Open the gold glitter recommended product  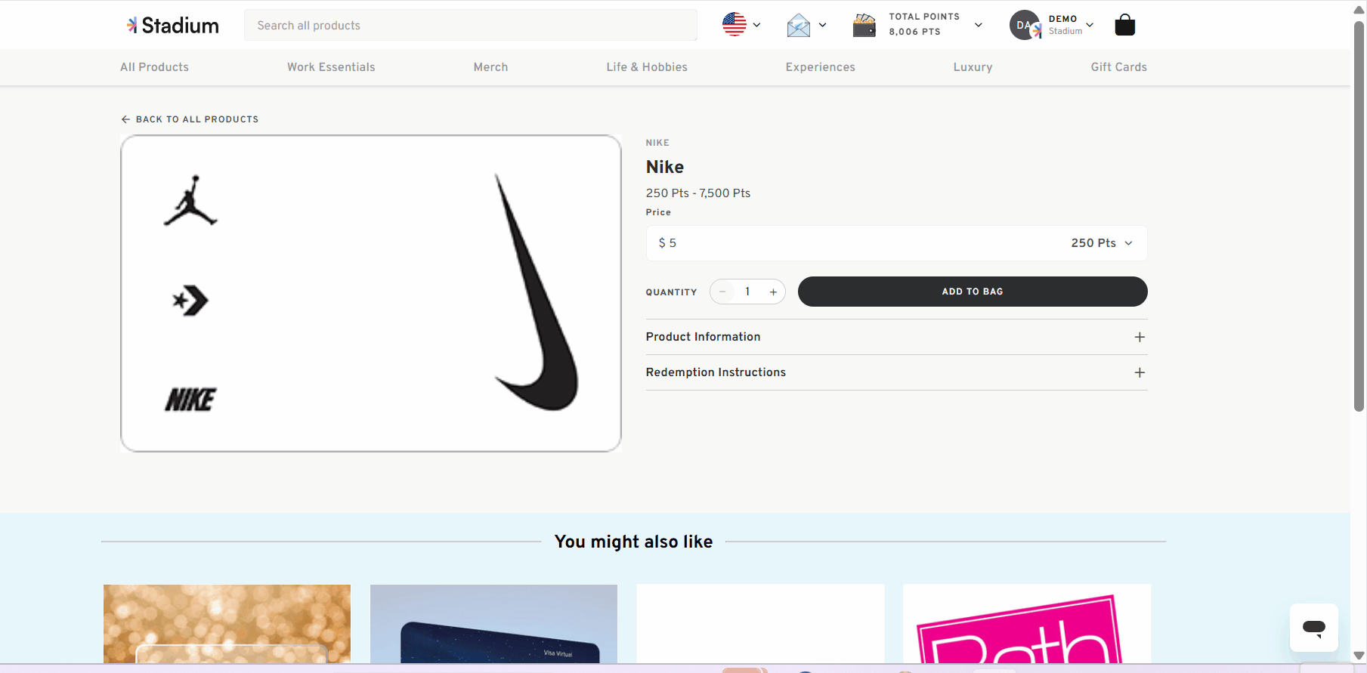point(227,624)
